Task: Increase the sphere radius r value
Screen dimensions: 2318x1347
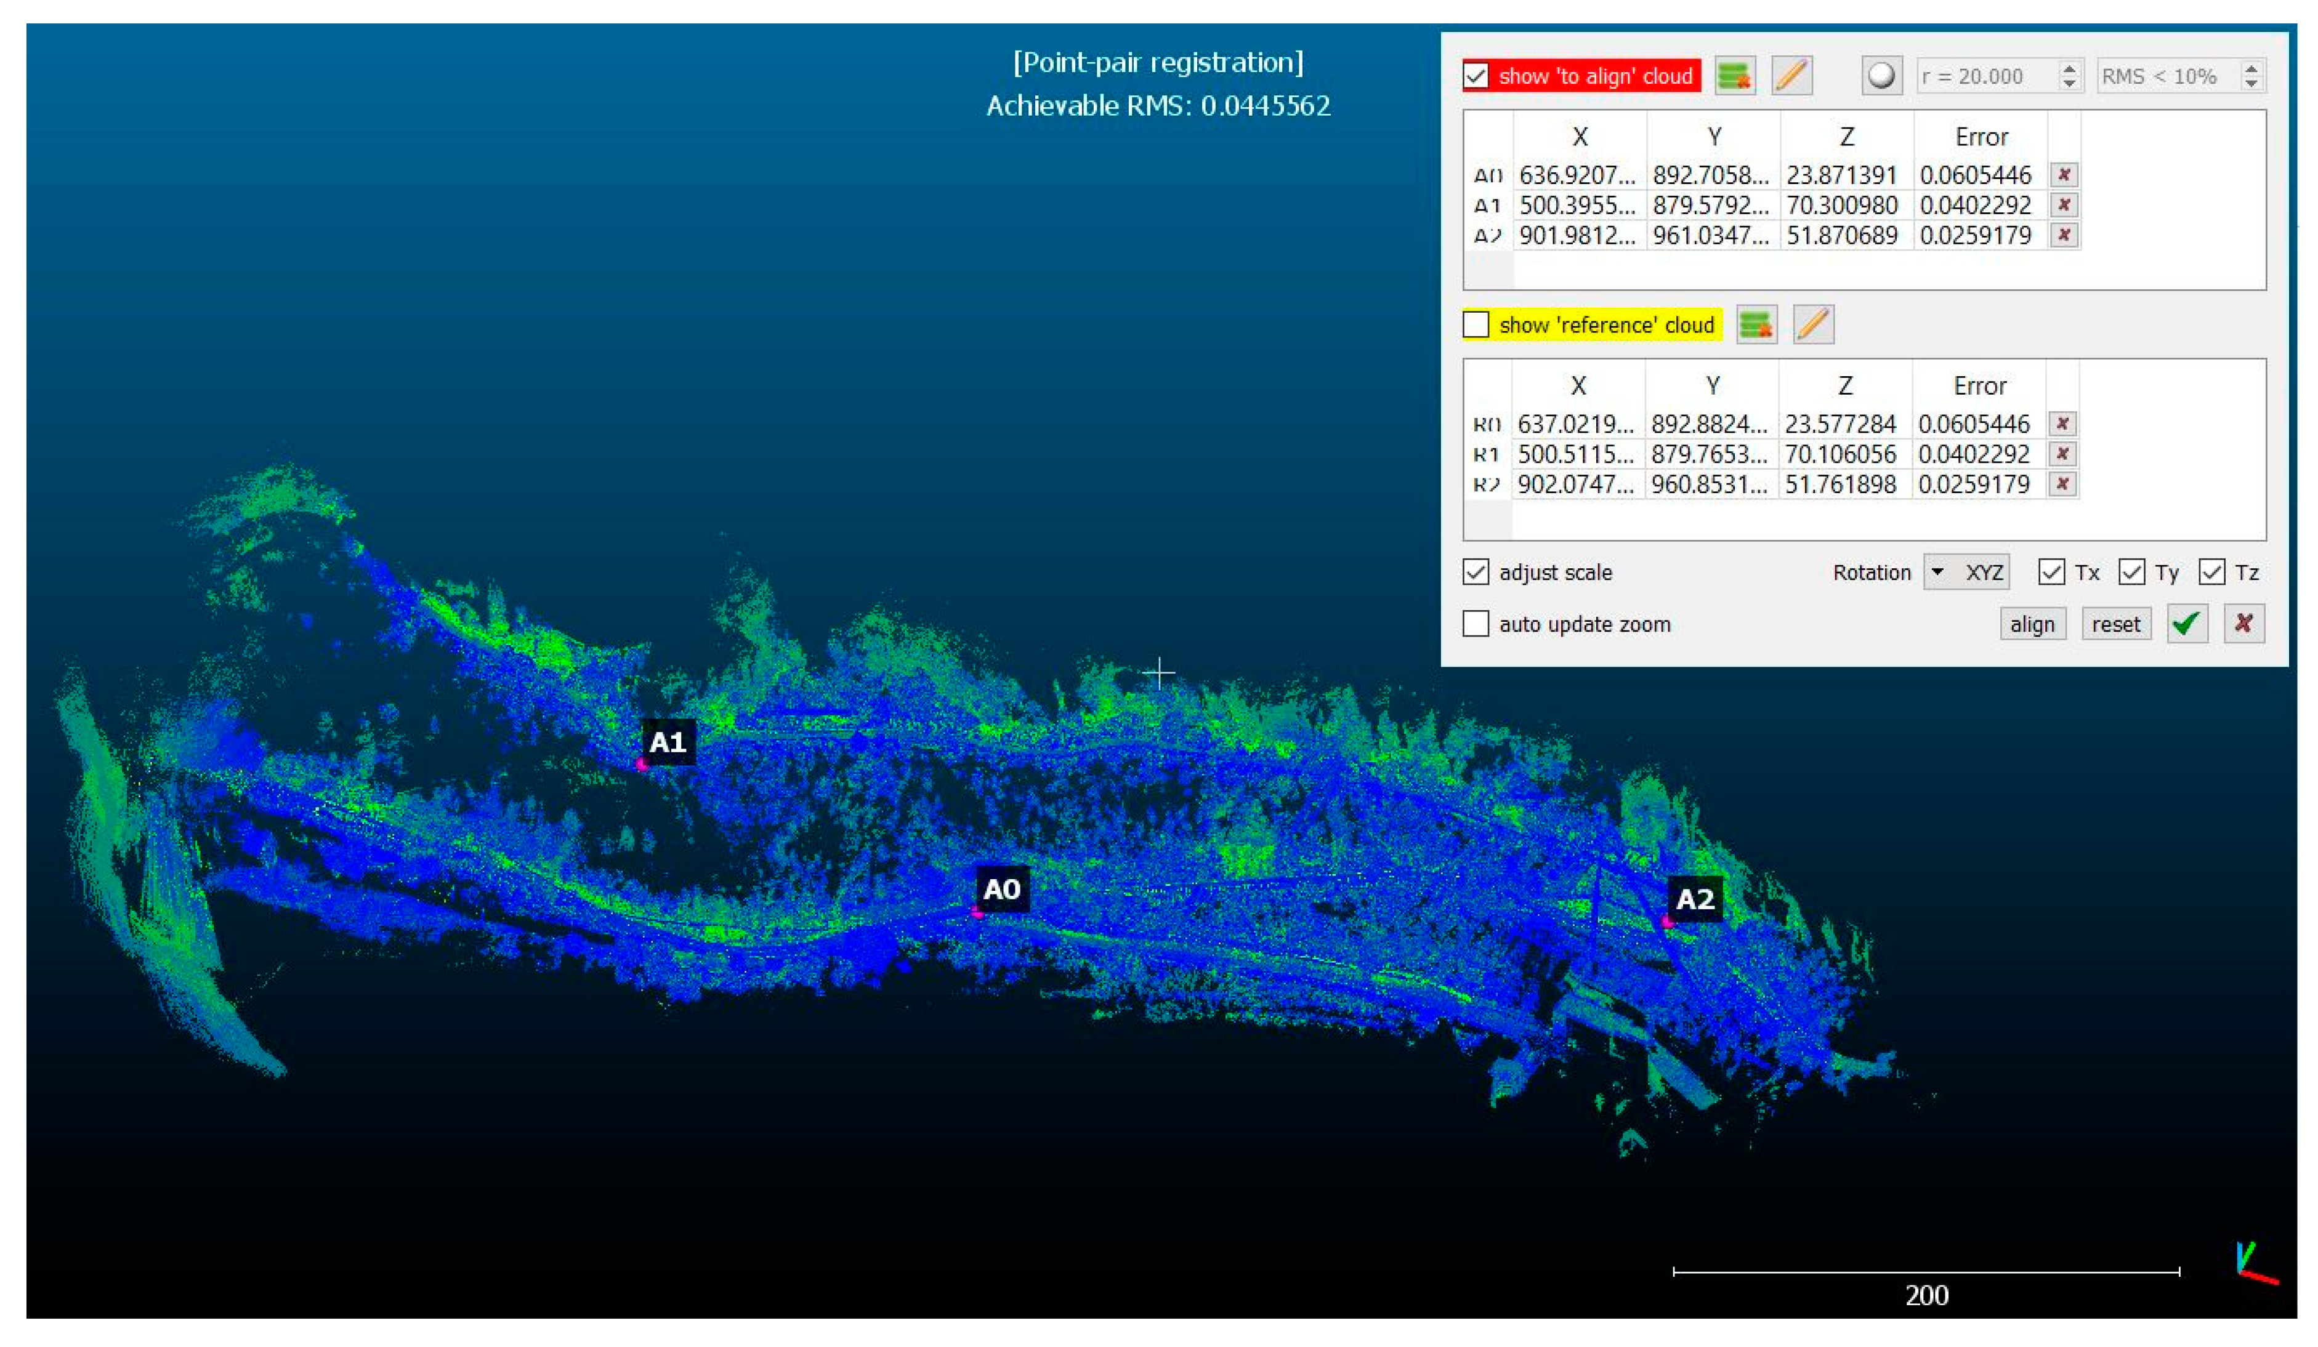Action: (2069, 69)
